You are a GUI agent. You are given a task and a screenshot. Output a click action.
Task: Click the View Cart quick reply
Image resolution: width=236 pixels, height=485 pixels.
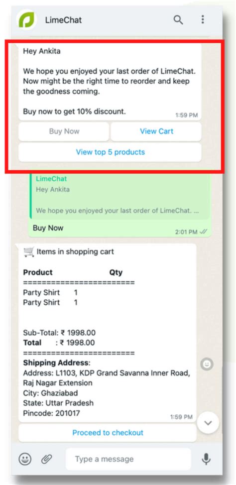156,131
